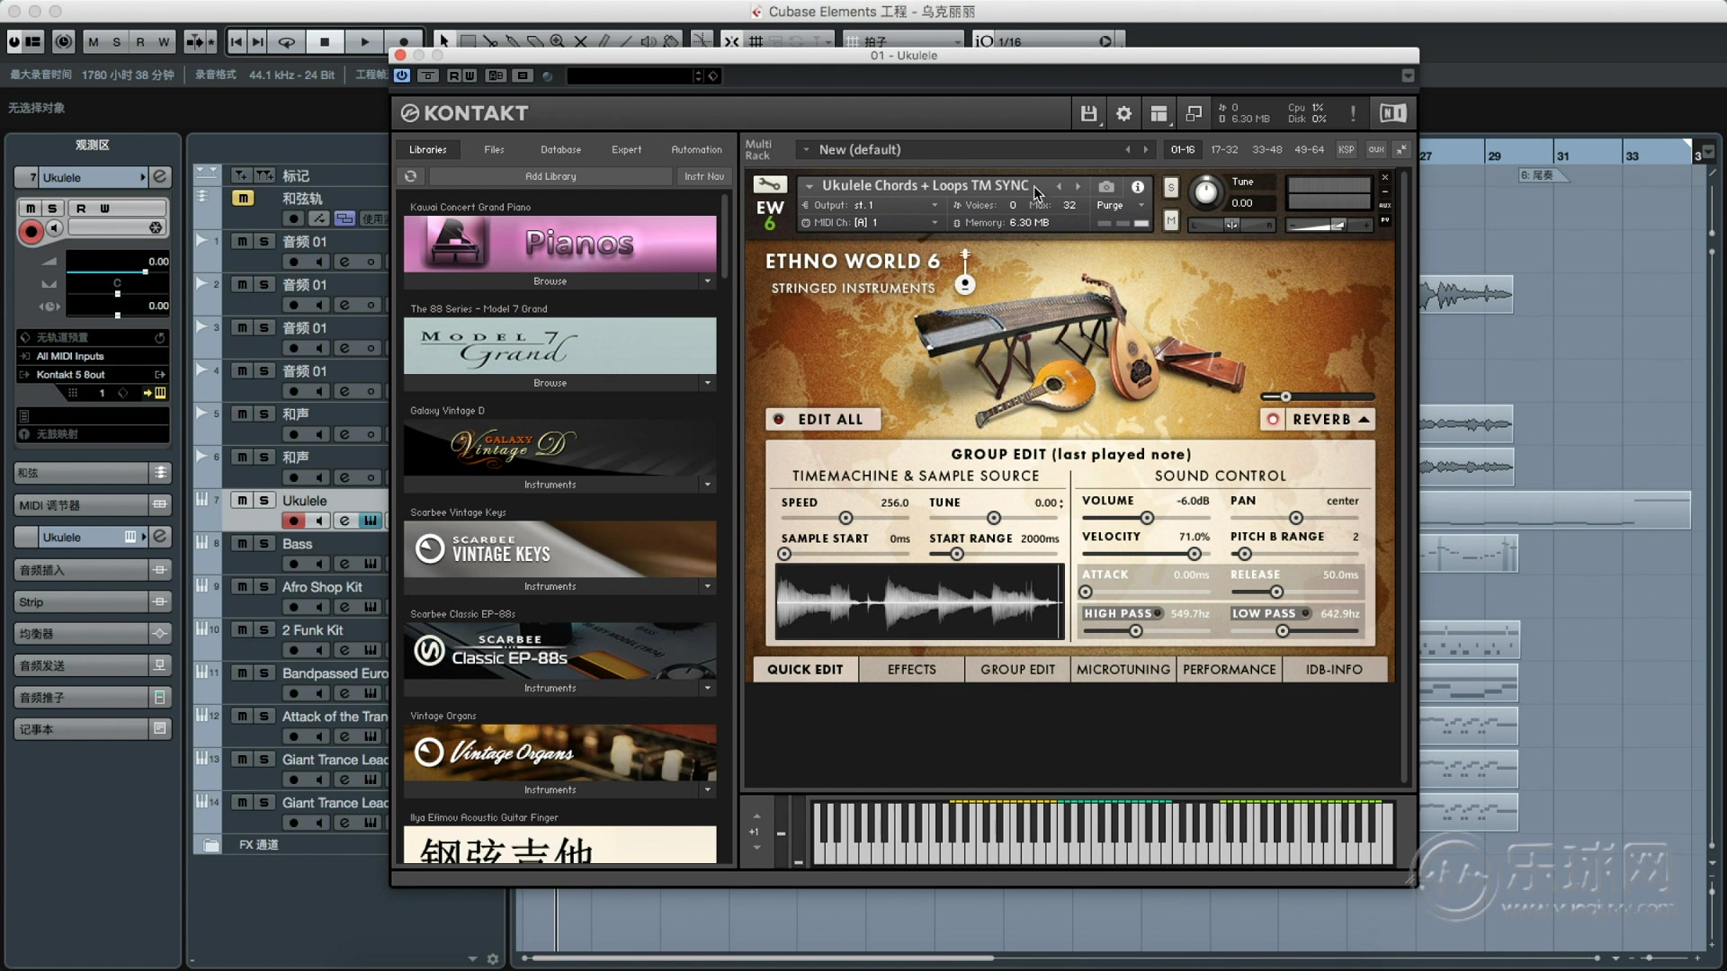Click Browse under Pianos library

coord(550,281)
